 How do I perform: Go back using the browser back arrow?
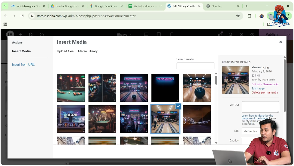coord(6,16)
